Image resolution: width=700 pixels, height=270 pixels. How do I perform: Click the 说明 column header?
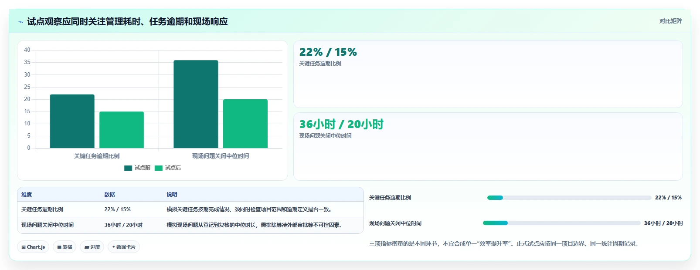click(172, 195)
